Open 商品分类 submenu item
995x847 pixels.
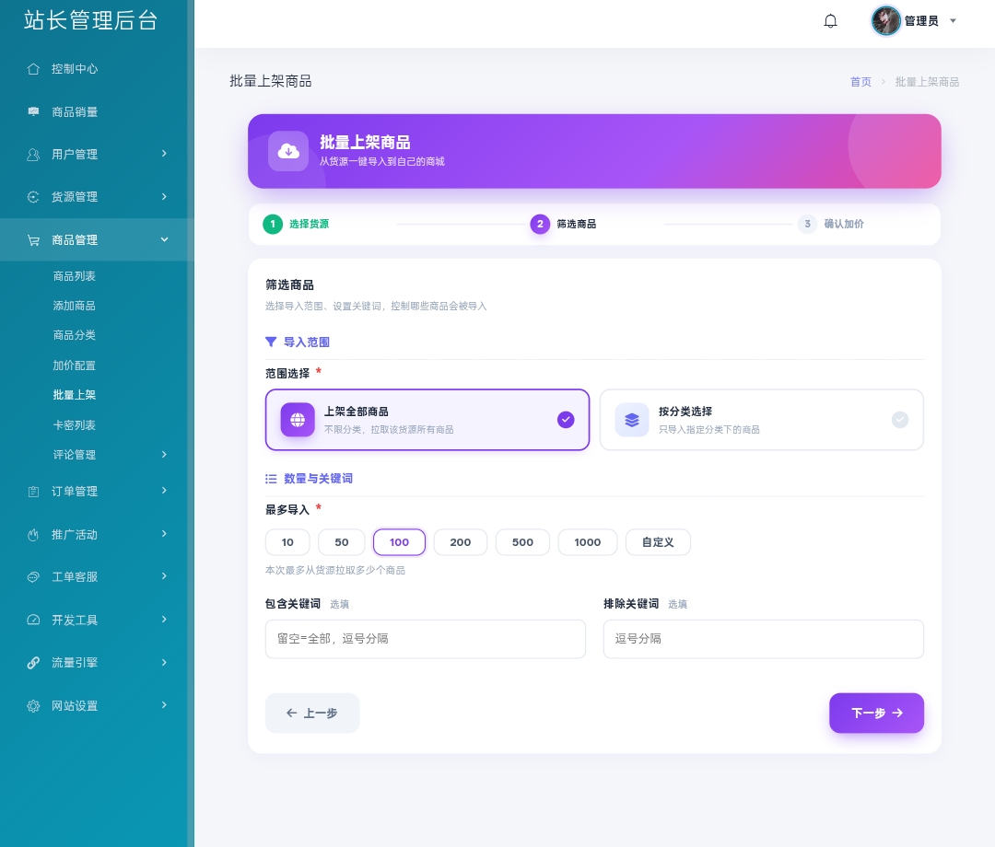[75, 335]
